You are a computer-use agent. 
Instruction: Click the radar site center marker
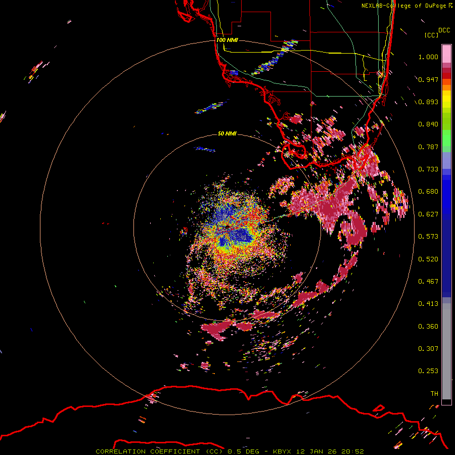[x=227, y=227]
